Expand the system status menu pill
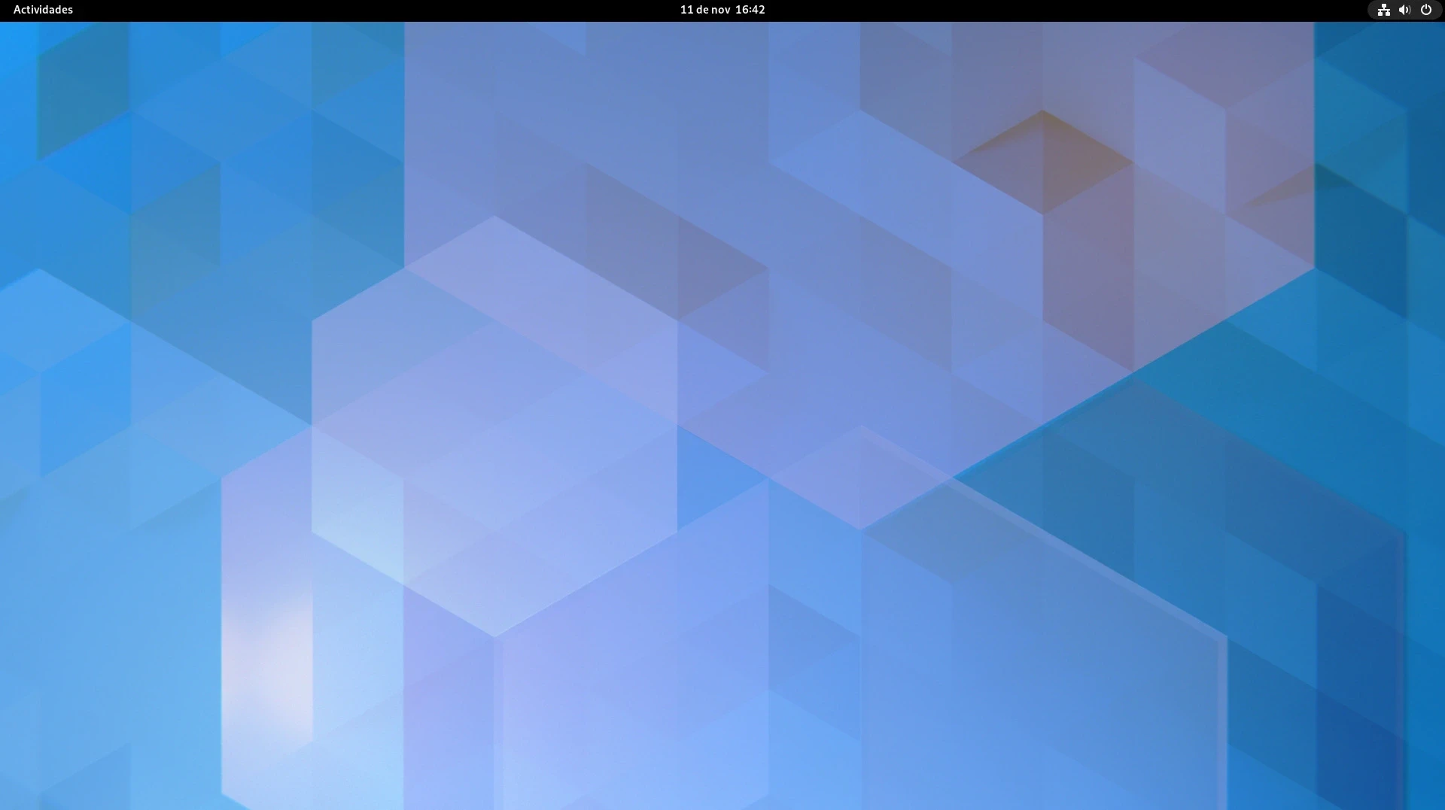The image size is (1445, 810). [x=1404, y=10]
